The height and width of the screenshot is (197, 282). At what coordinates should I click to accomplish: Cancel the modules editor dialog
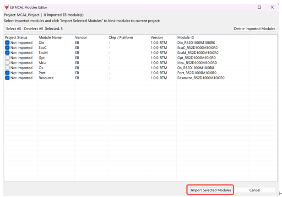pos(255,190)
